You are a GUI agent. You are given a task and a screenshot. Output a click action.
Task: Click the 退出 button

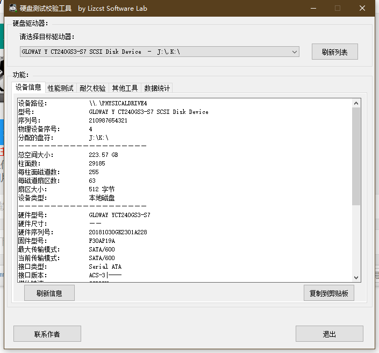pos(329,334)
